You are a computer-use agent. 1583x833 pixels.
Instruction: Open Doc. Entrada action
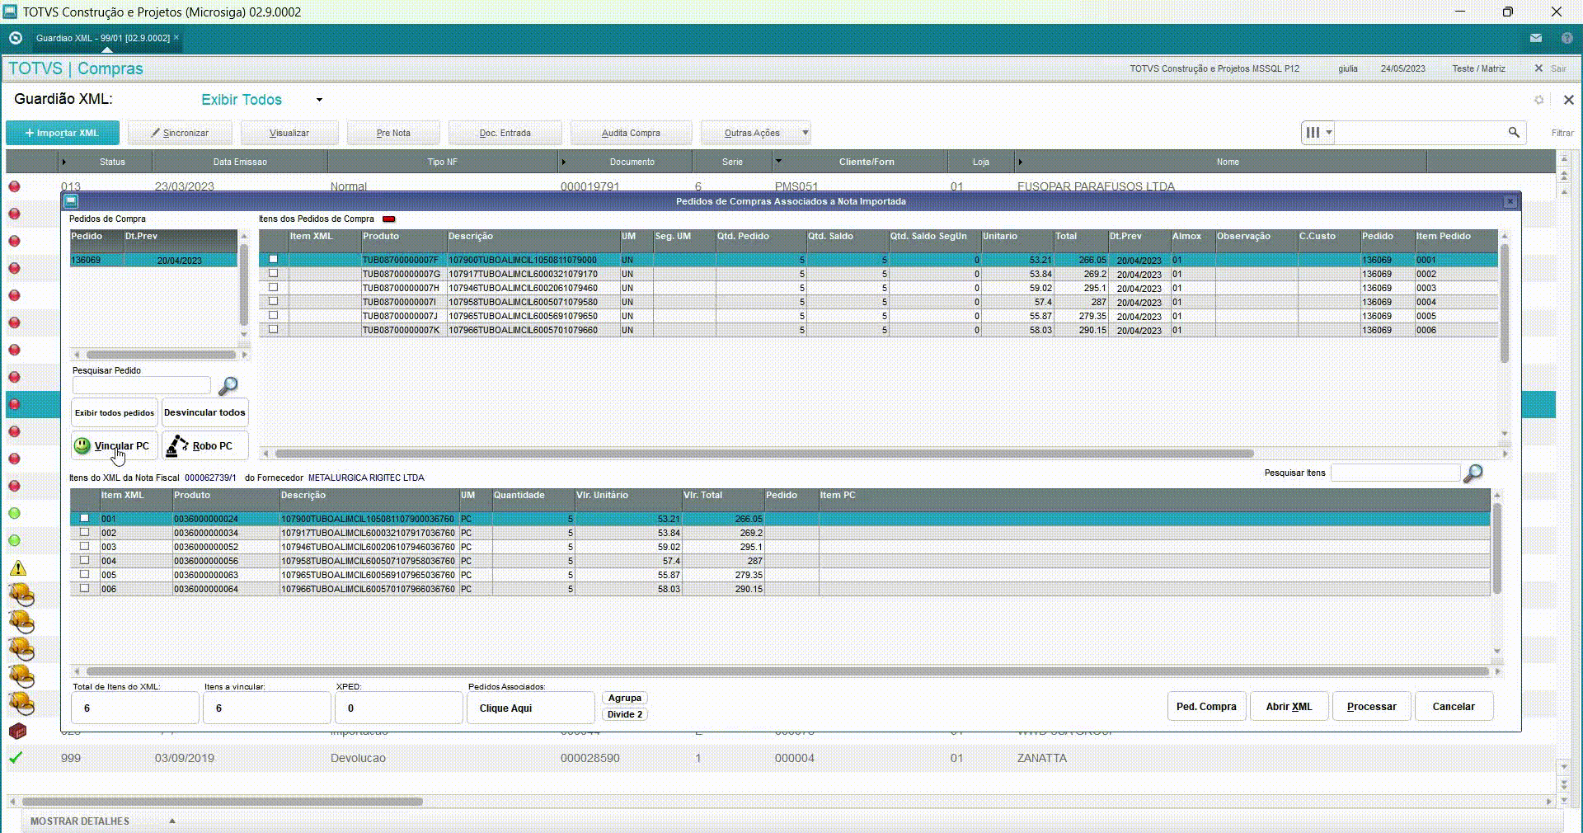505,133
